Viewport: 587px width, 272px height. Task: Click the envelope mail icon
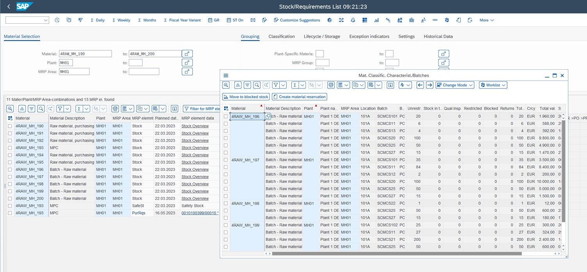pyautogui.click(x=253, y=20)
